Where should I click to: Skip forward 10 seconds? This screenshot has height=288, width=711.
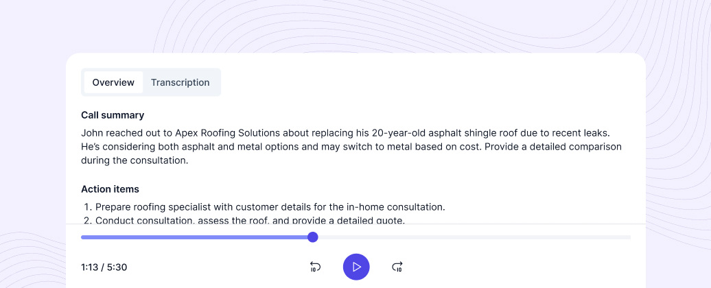[397, 267]
